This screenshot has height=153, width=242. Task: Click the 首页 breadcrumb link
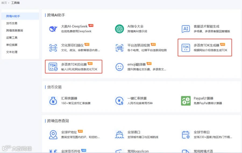point(4,3)
